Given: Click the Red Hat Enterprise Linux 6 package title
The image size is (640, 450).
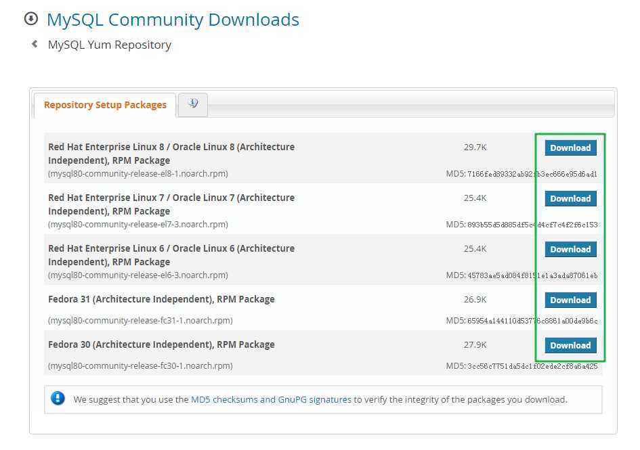Looking at the screenshot, I should (x=171, y=255).
